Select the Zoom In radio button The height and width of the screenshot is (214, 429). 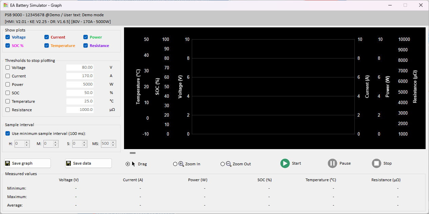pyautogui.click(x=175, y=164)
